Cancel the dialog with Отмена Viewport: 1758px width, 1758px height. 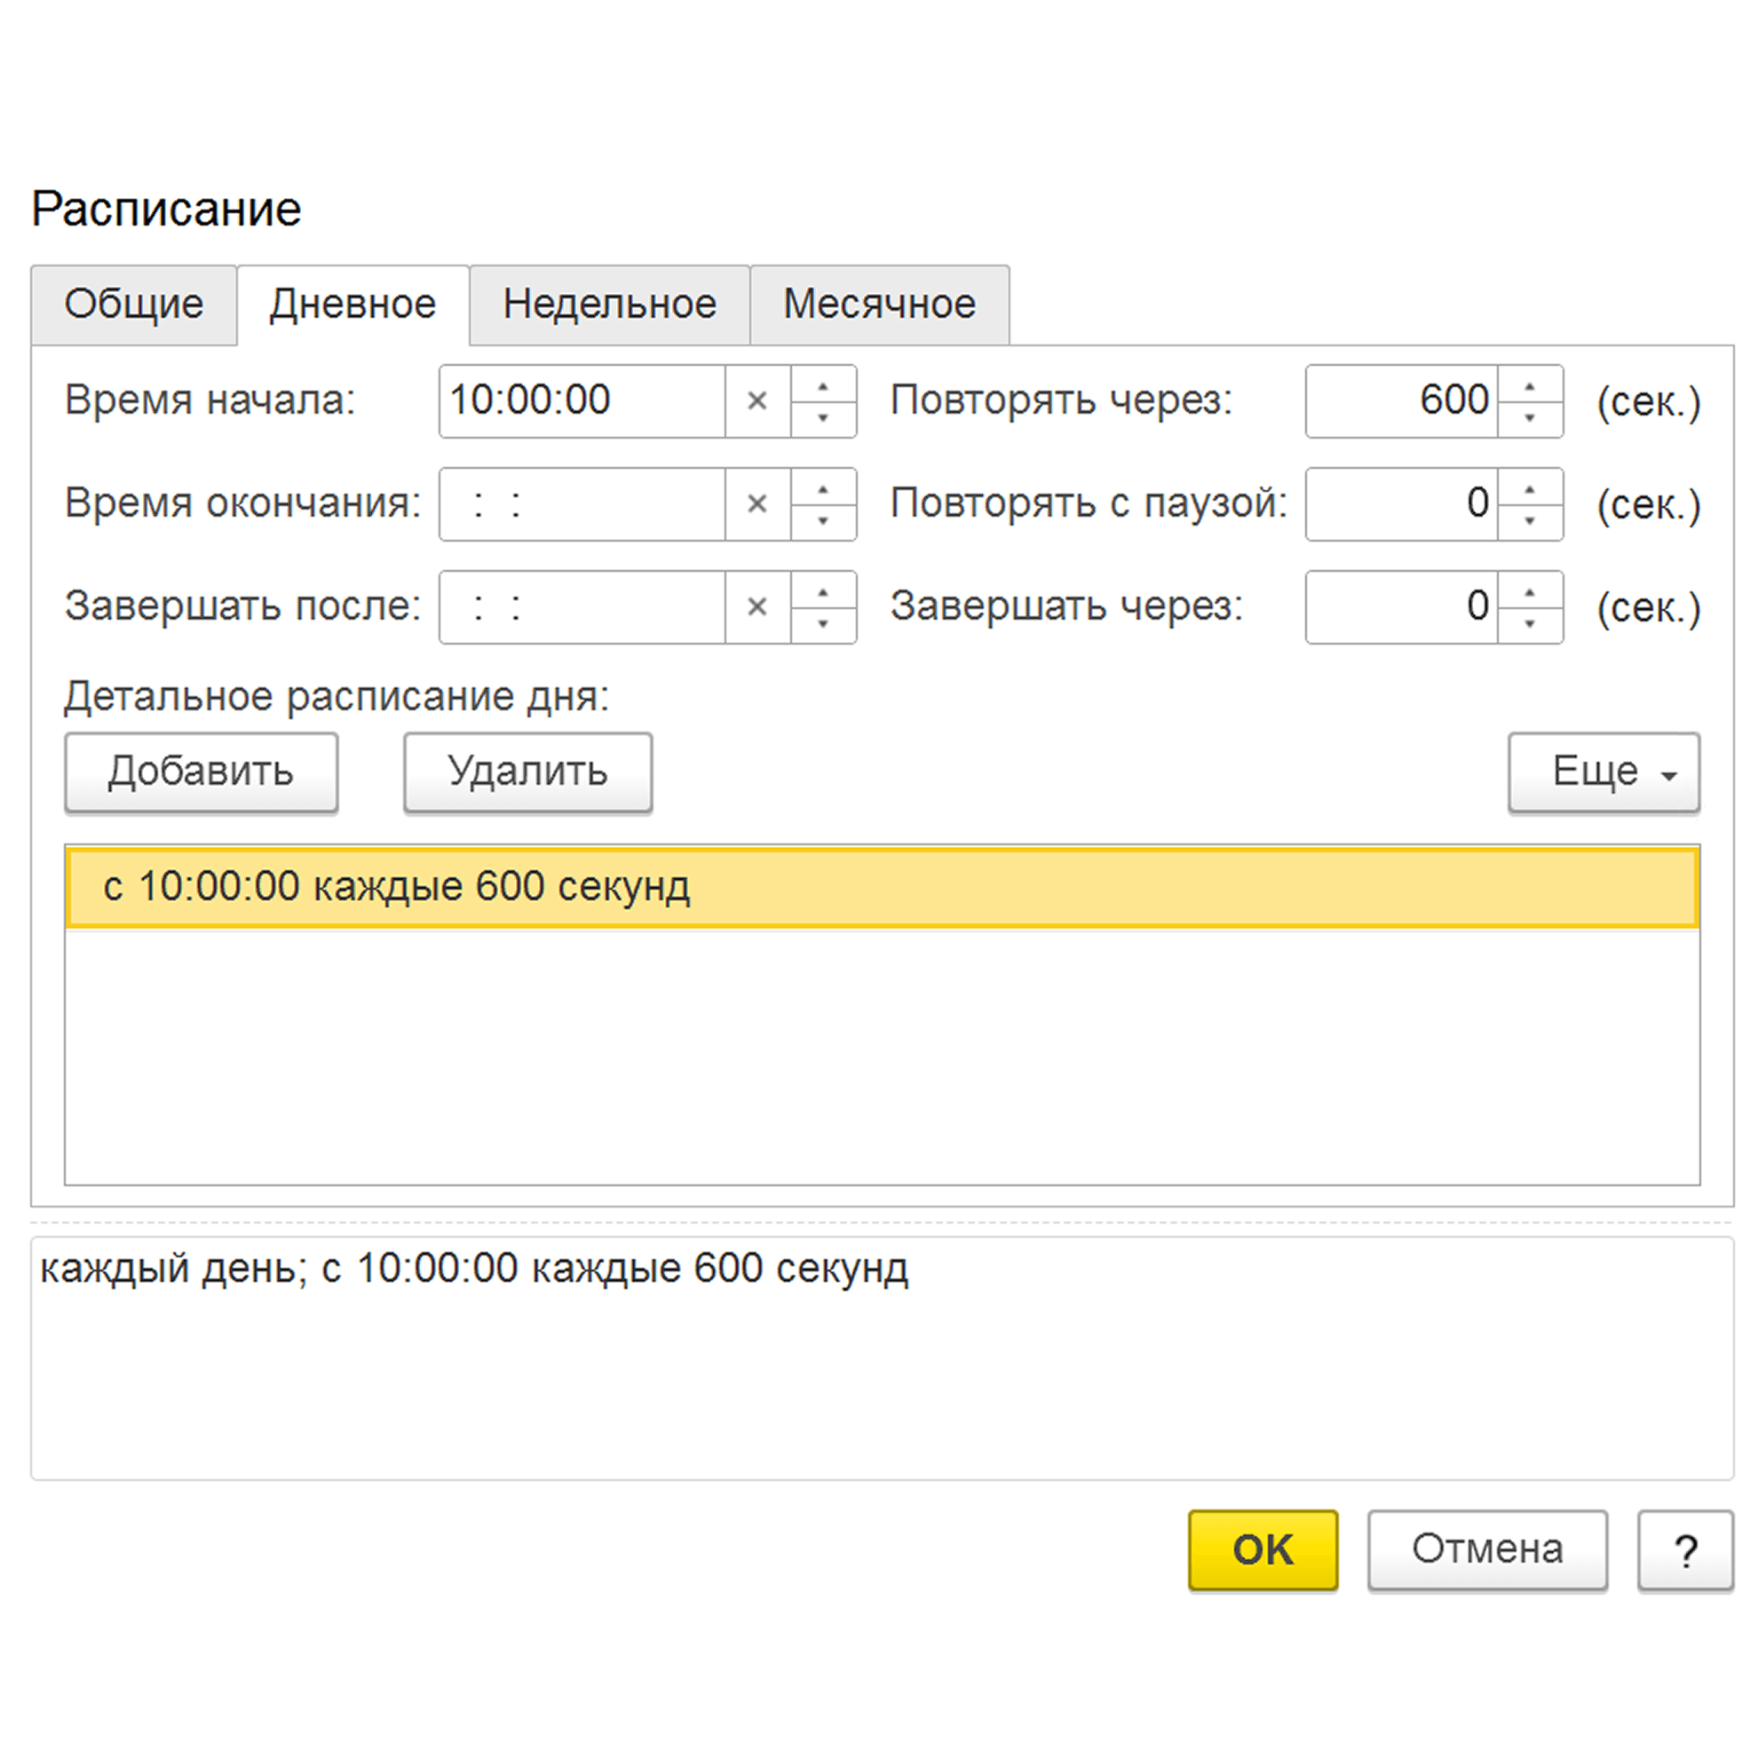(1486, 1550)
